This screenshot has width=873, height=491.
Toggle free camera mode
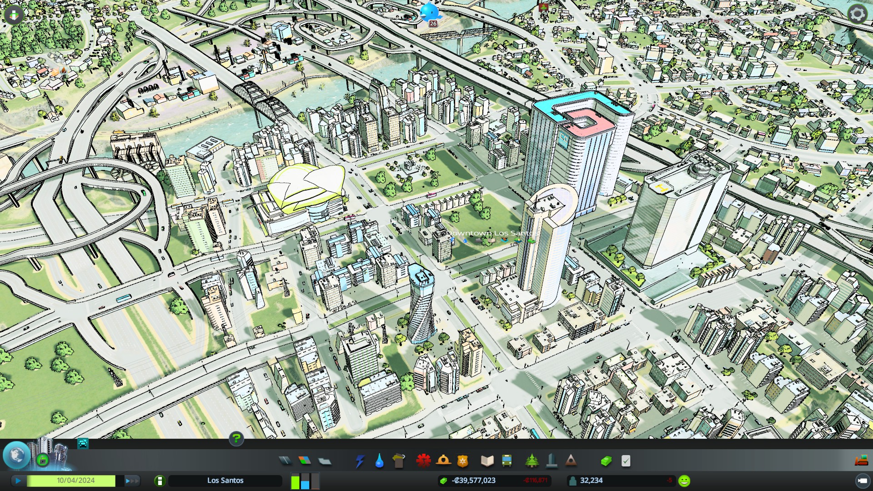tap(862, 481)
